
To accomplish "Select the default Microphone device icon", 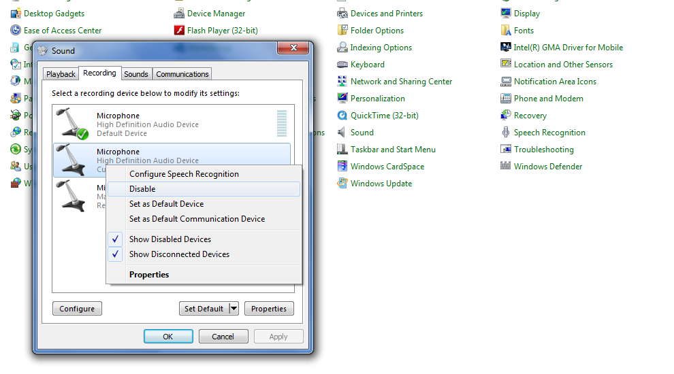I will (72, 124).
